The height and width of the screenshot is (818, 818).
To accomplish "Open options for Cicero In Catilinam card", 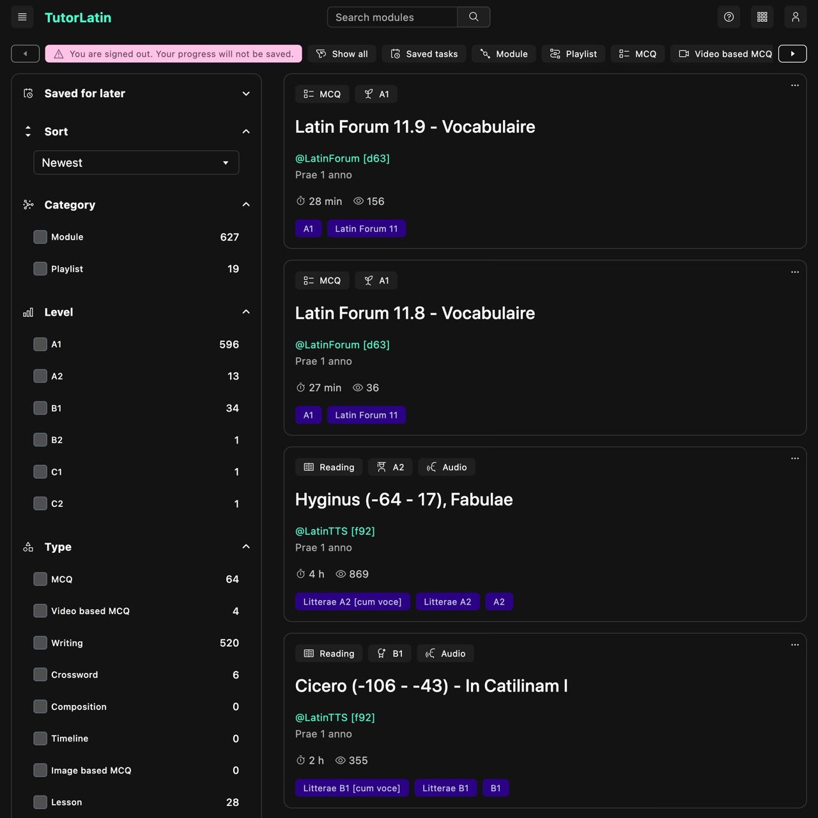I will (795, 645).
